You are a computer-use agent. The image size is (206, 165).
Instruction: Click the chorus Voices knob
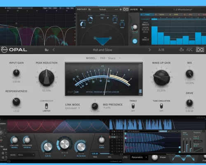(65, 144)
